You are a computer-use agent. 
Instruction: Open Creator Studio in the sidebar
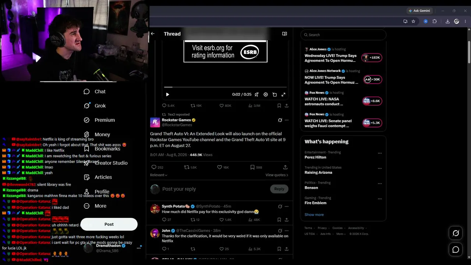pos(105,163)
